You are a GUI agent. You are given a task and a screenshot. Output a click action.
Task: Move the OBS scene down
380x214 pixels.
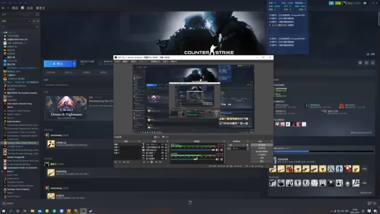pos(128,162)
